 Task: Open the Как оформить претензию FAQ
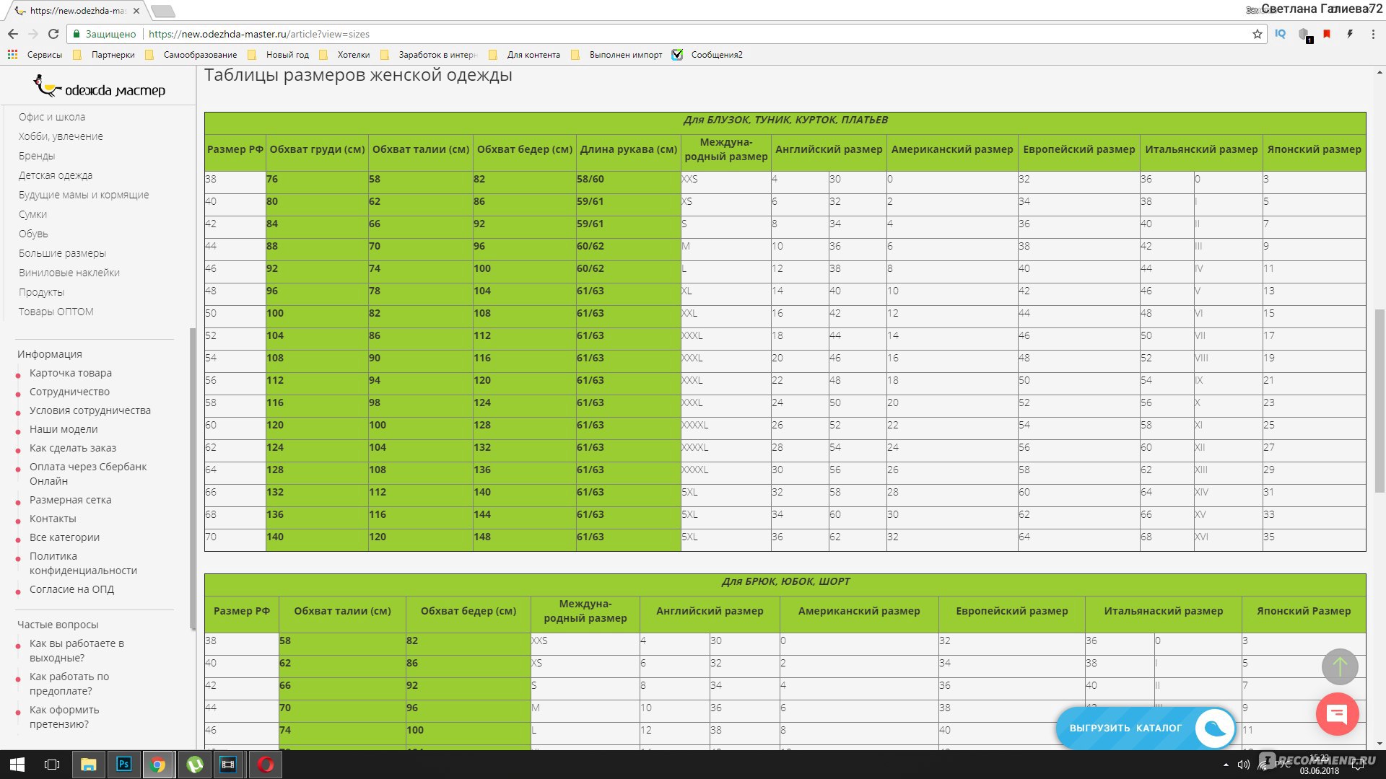click(64, 717)
